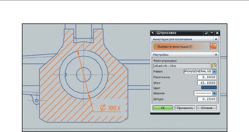Screen dimensions: 249x132
Task: Collapse the Аннотация для исключения section
Action: [x=216, y=39]
